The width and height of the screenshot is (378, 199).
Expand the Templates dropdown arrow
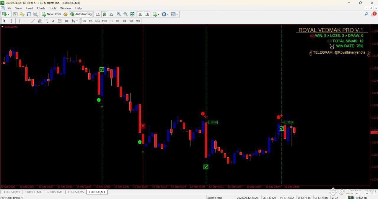point(177,14)
